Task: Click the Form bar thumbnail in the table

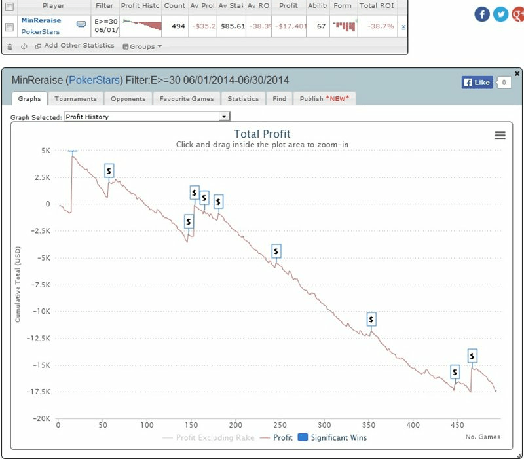Action: point(345,26)
